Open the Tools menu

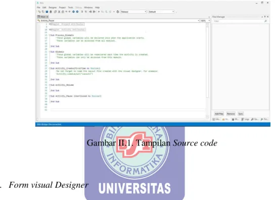coord(70,8)
